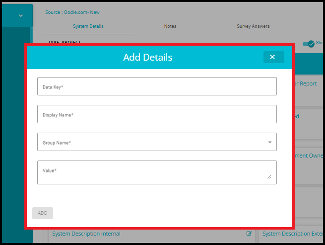Viewport: 325px width, 245px height.
Task: Expand the top-left chevron menu
Action: coord(20,15)
